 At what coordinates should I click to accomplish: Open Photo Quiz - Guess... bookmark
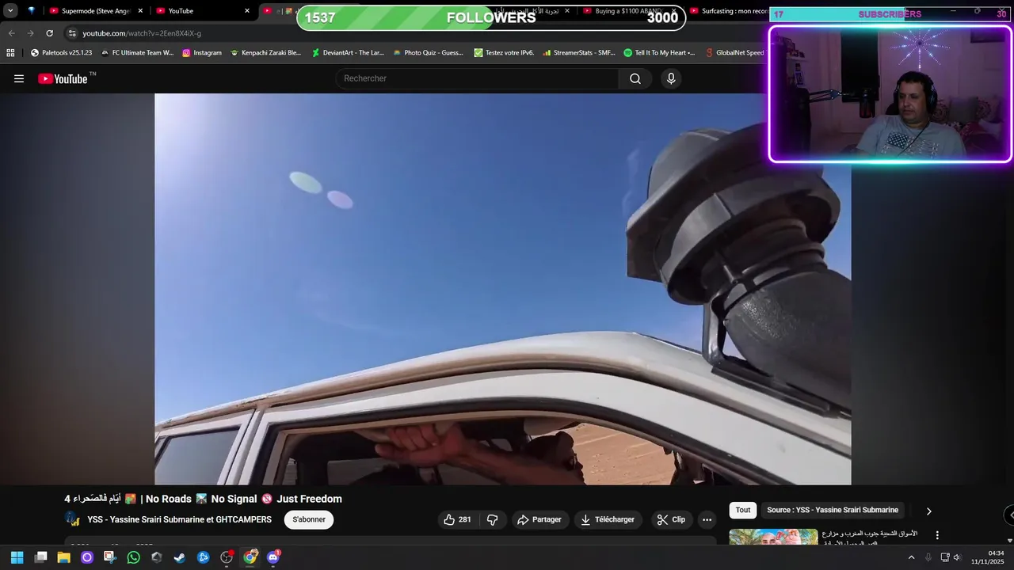click(428, 53)
